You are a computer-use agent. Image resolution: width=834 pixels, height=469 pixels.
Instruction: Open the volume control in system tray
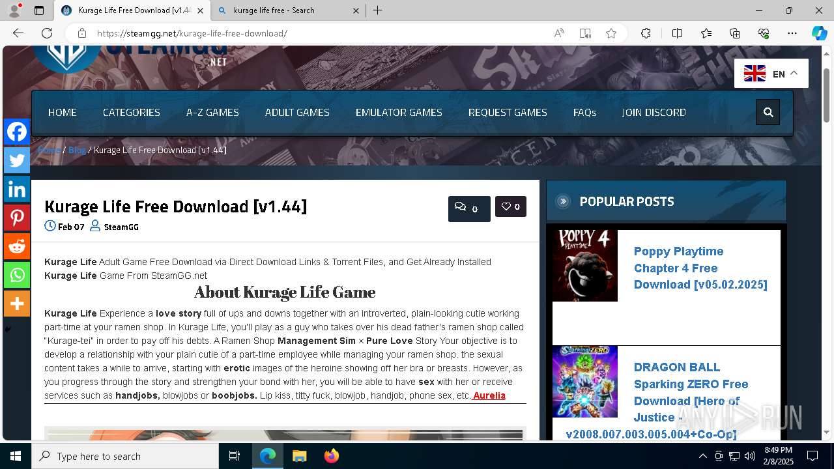pos(750,456)
